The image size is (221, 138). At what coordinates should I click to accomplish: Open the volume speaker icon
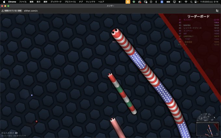pyautogui.click(x=180, y=2)
